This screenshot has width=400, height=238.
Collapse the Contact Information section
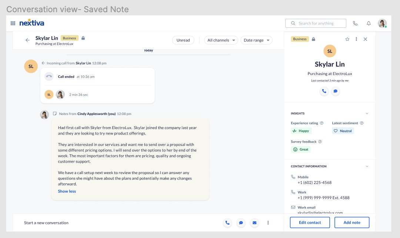[367, 166]
